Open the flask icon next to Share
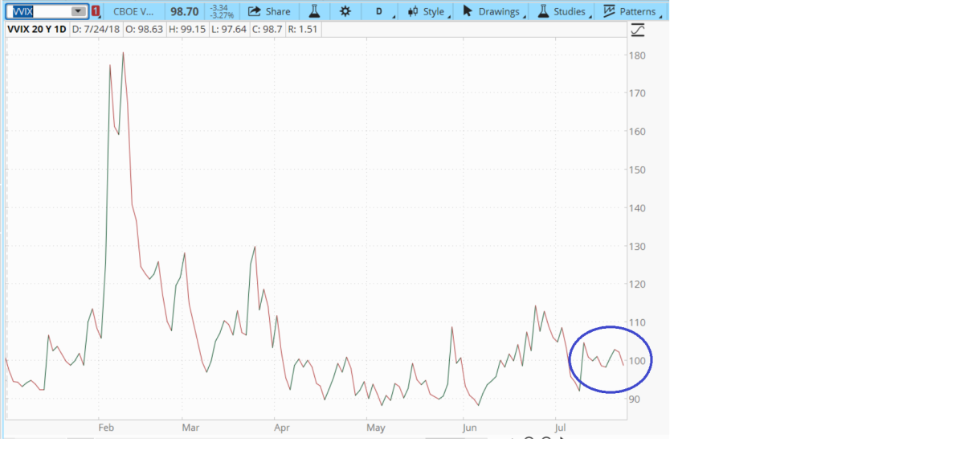This screenshot has width=964, height=471. tap(314, 11)
